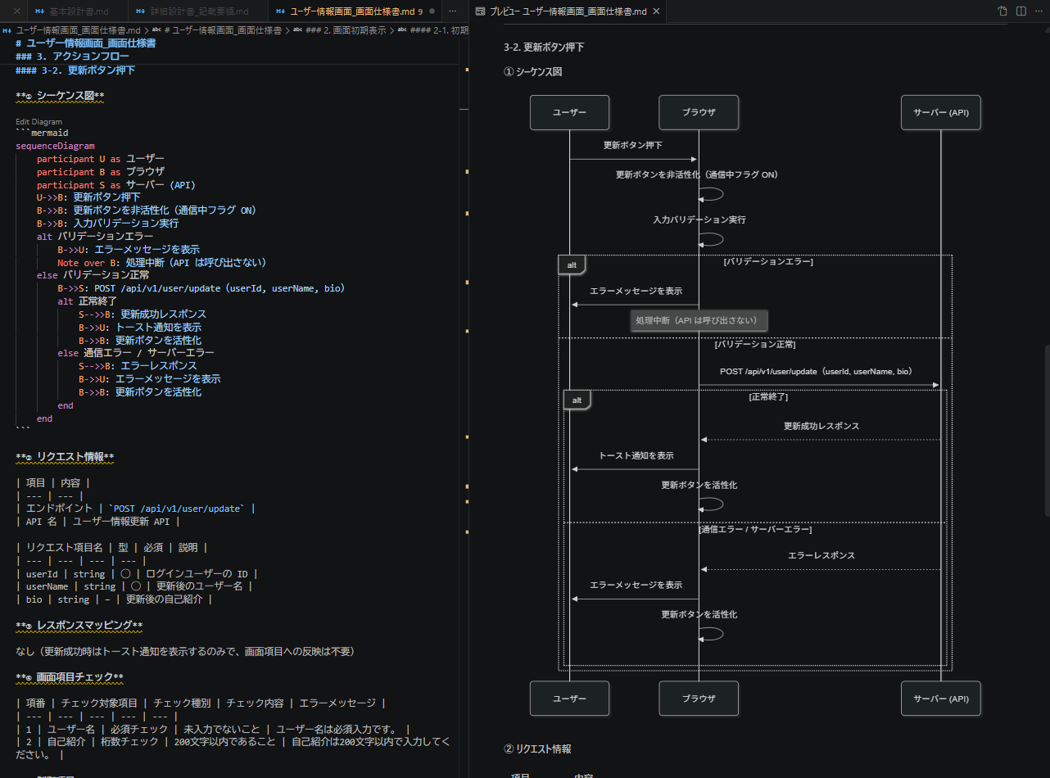The height and width of the screenshot is (778, 1050).
Task: Close the preview tab
Action: pyautogui.click(x=654, y=11)
